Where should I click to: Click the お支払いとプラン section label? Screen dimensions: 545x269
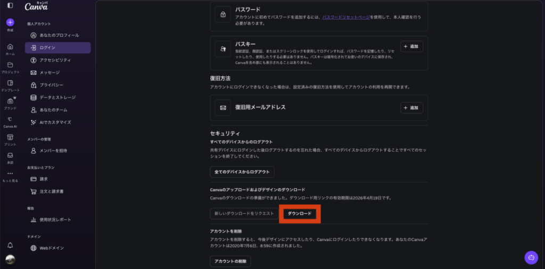click(40, 168)
